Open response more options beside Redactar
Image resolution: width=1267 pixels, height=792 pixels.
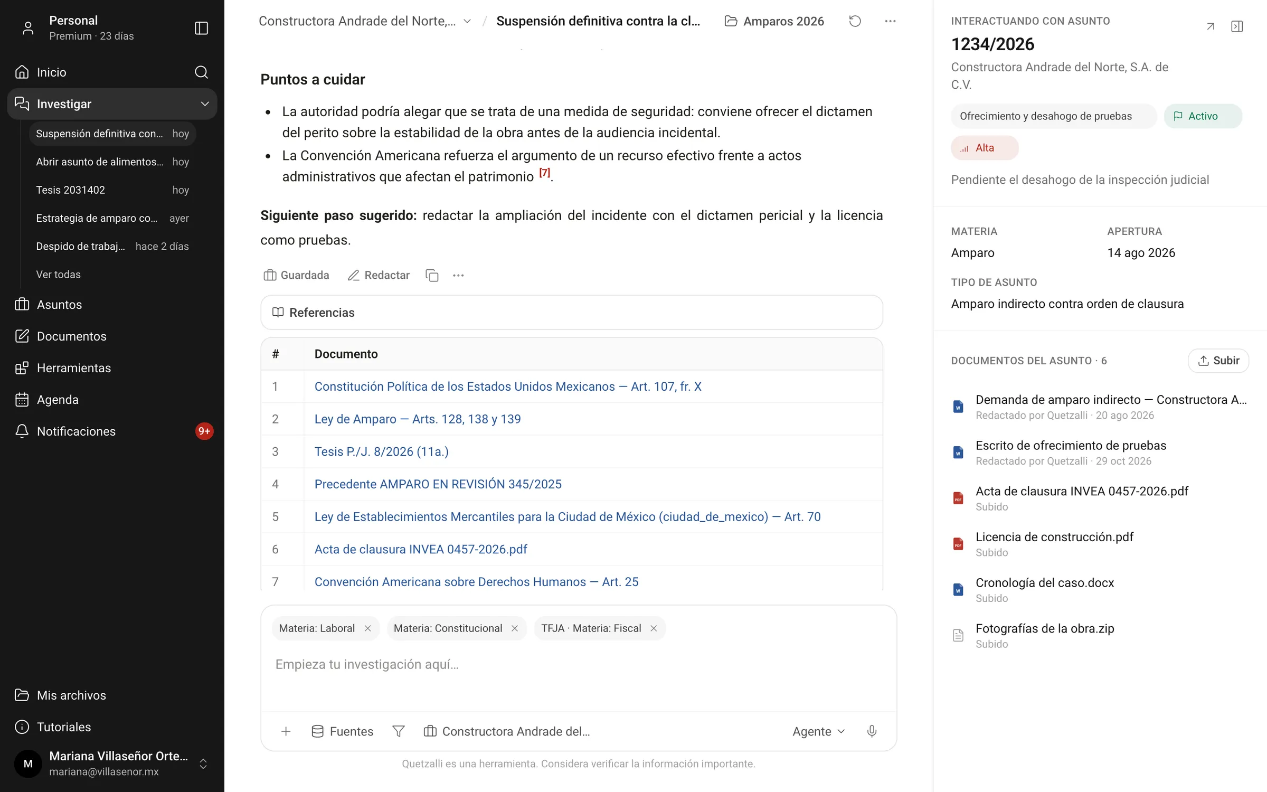(458, 275)
